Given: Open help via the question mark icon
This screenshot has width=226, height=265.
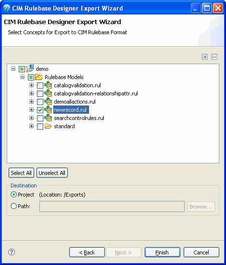Looking at the screenshot, I should click(x=12, y=252).
